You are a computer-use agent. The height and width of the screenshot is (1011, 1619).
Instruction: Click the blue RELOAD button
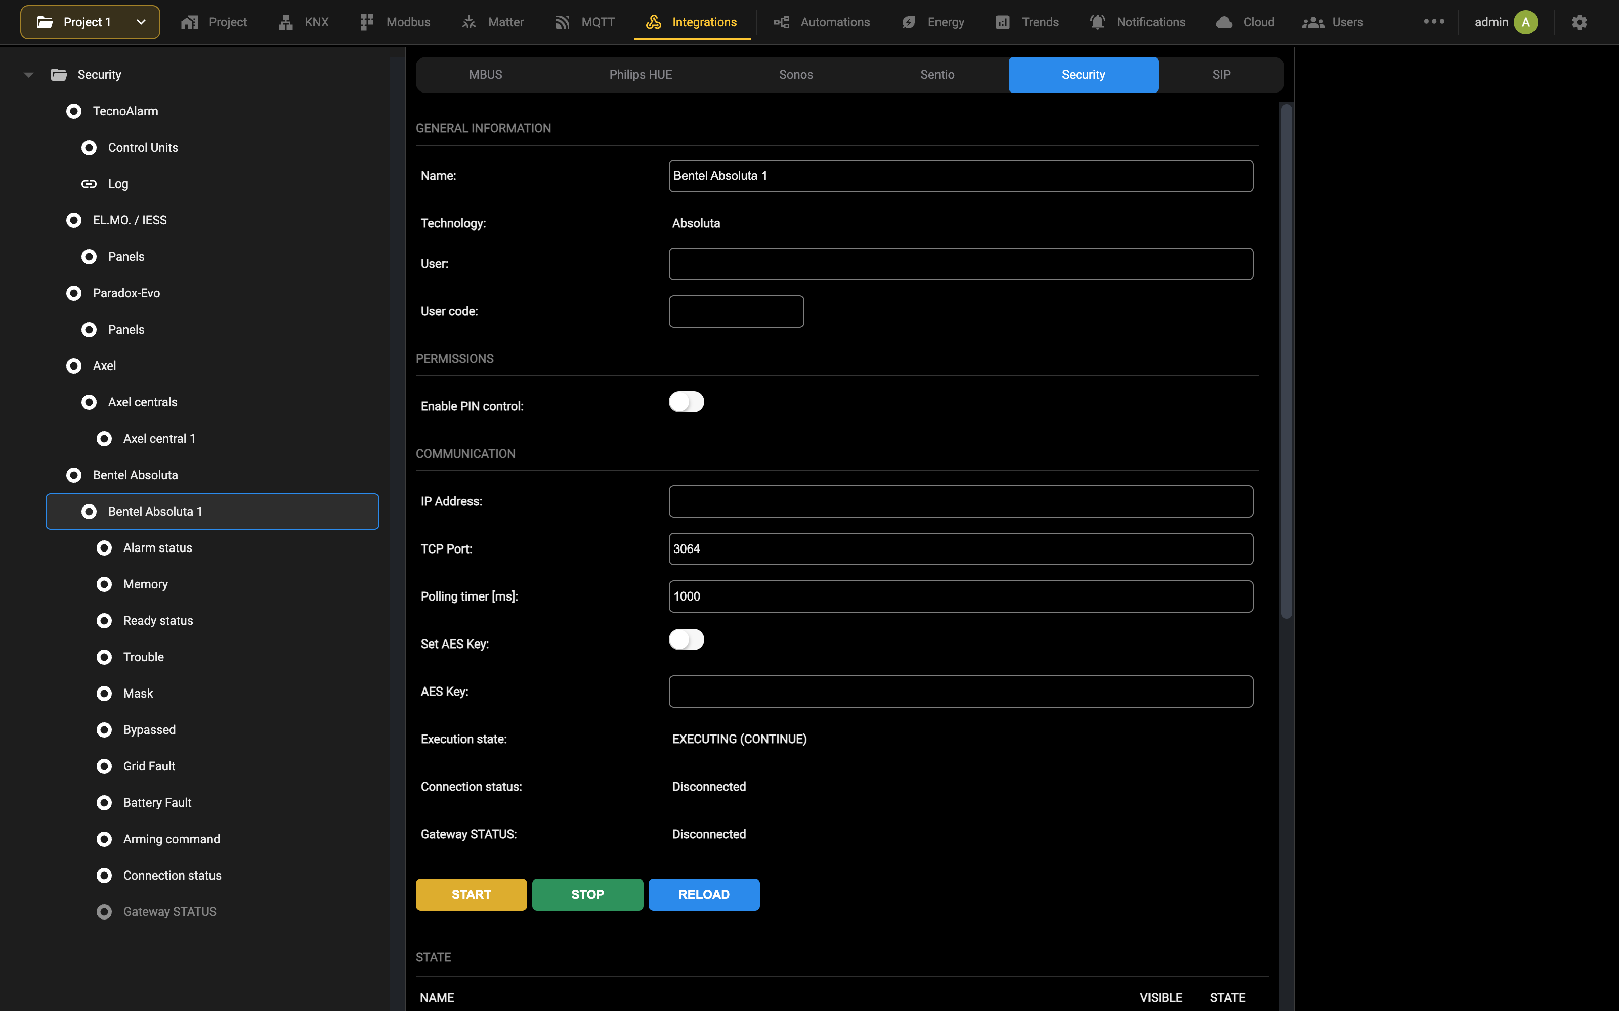coord(704,894)
